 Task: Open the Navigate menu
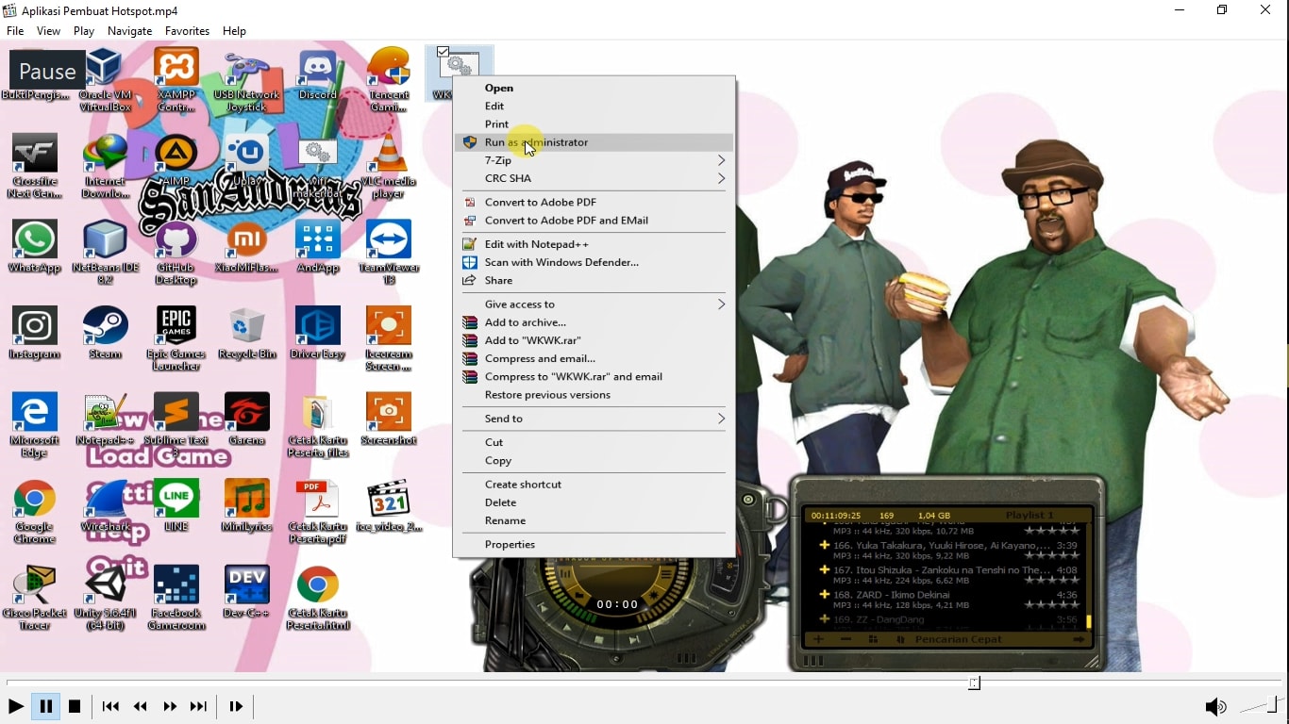point(129,31)
